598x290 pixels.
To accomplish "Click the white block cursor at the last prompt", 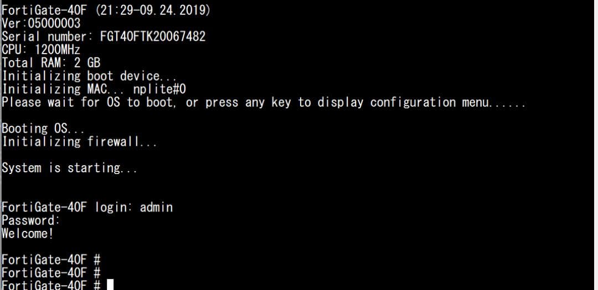I will coord(110,284).
